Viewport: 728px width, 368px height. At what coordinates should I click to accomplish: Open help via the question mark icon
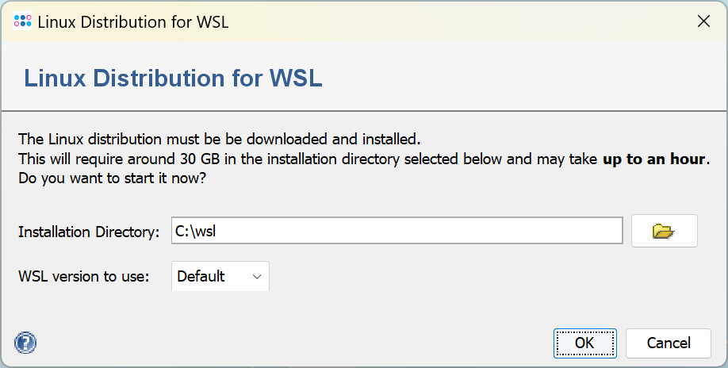pos(26,343)
